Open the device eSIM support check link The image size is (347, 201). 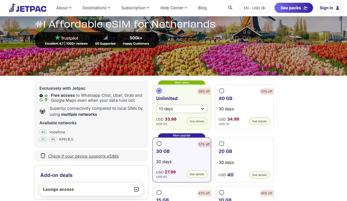[x=84, y=156]
